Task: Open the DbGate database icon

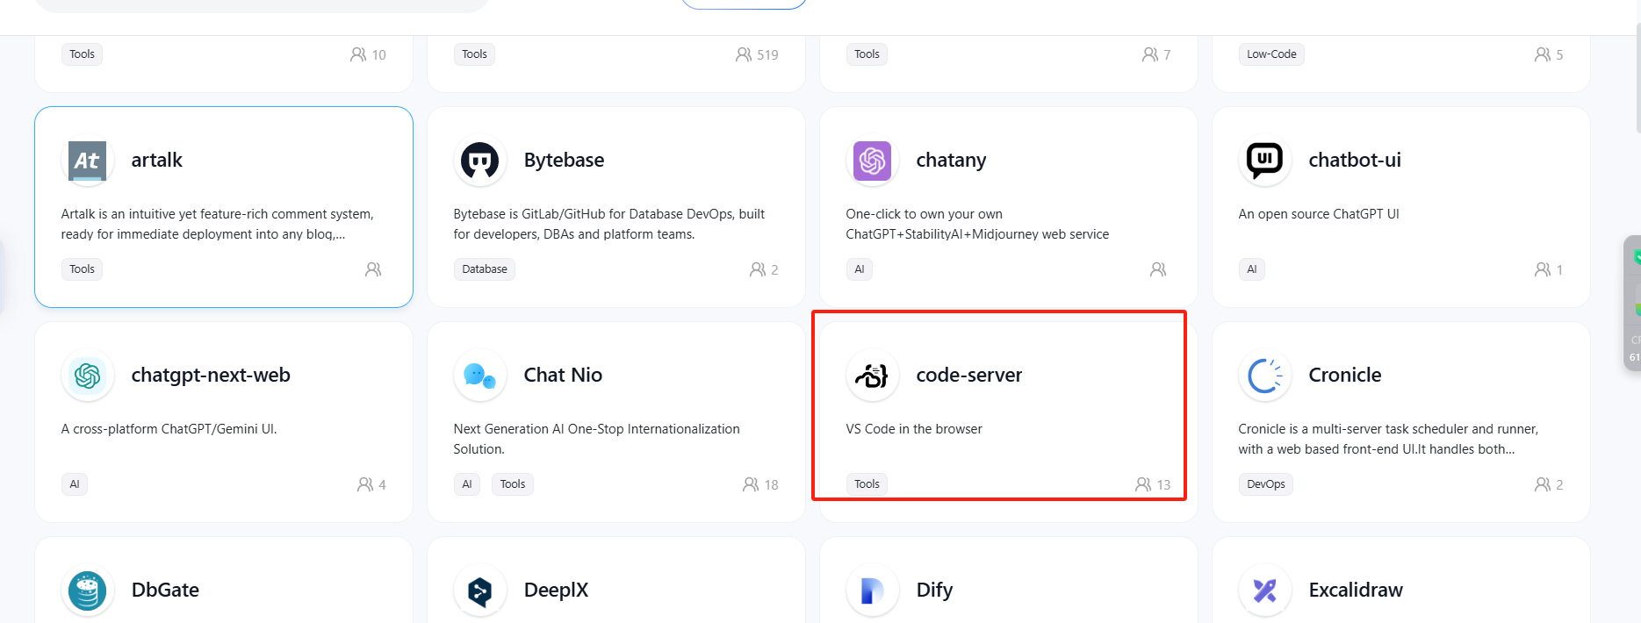Action: click(x=88, y=591)
